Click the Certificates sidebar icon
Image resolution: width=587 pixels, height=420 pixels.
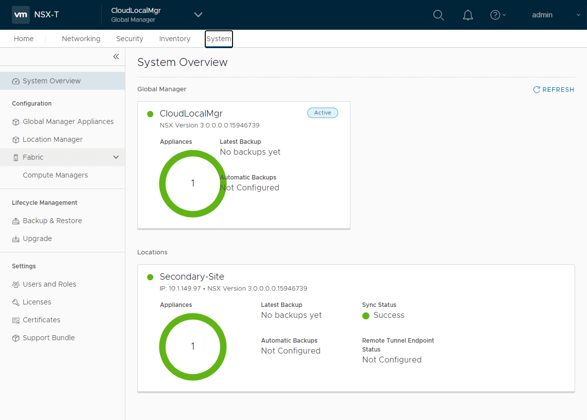15,319
